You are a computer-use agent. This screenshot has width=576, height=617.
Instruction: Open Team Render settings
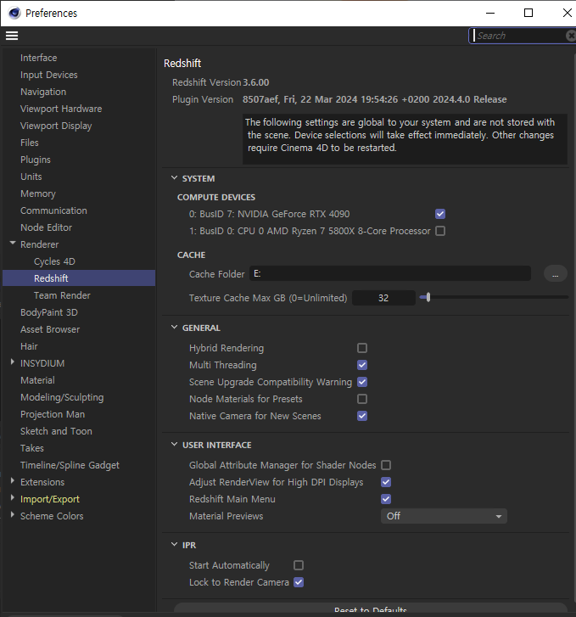(62, 295)
